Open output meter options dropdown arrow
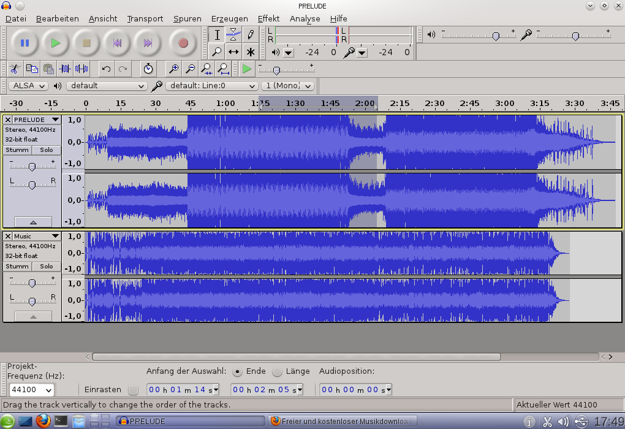The height and width of the screenshot is (429, 625). pyautogui.click(x=289, y=53)
